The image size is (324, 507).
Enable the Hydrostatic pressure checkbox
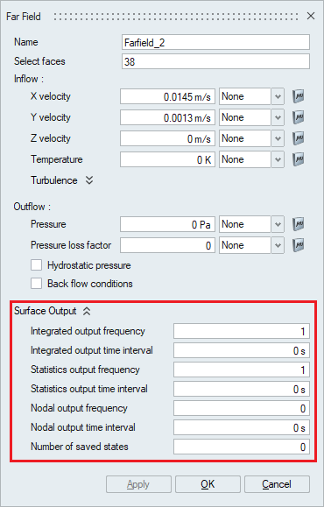(x=36, y=265)
